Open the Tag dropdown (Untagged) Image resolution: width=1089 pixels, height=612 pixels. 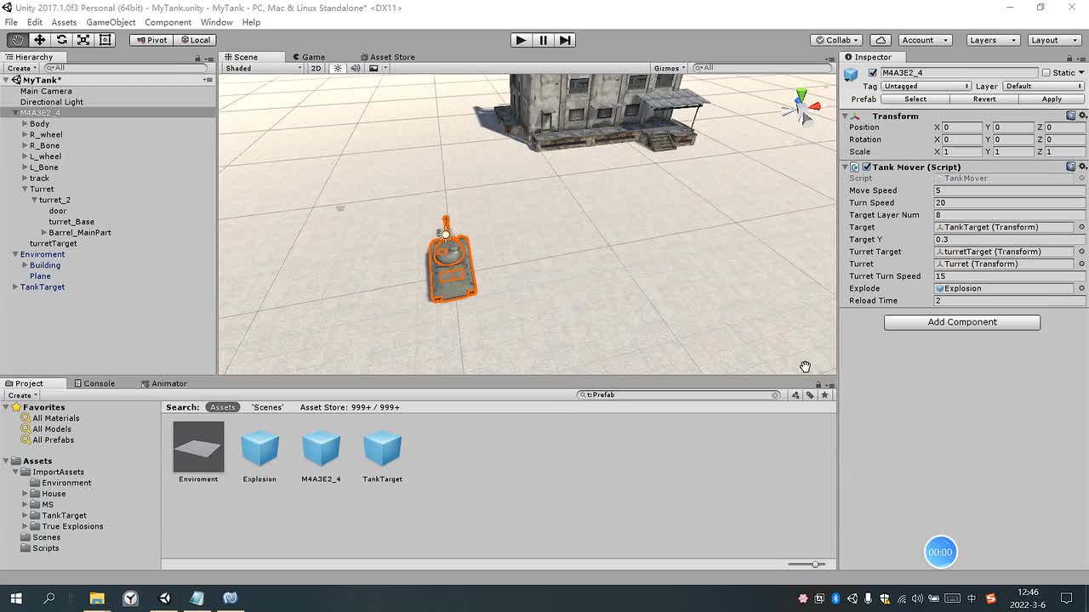pyautogui.click(x=927, y=86)
